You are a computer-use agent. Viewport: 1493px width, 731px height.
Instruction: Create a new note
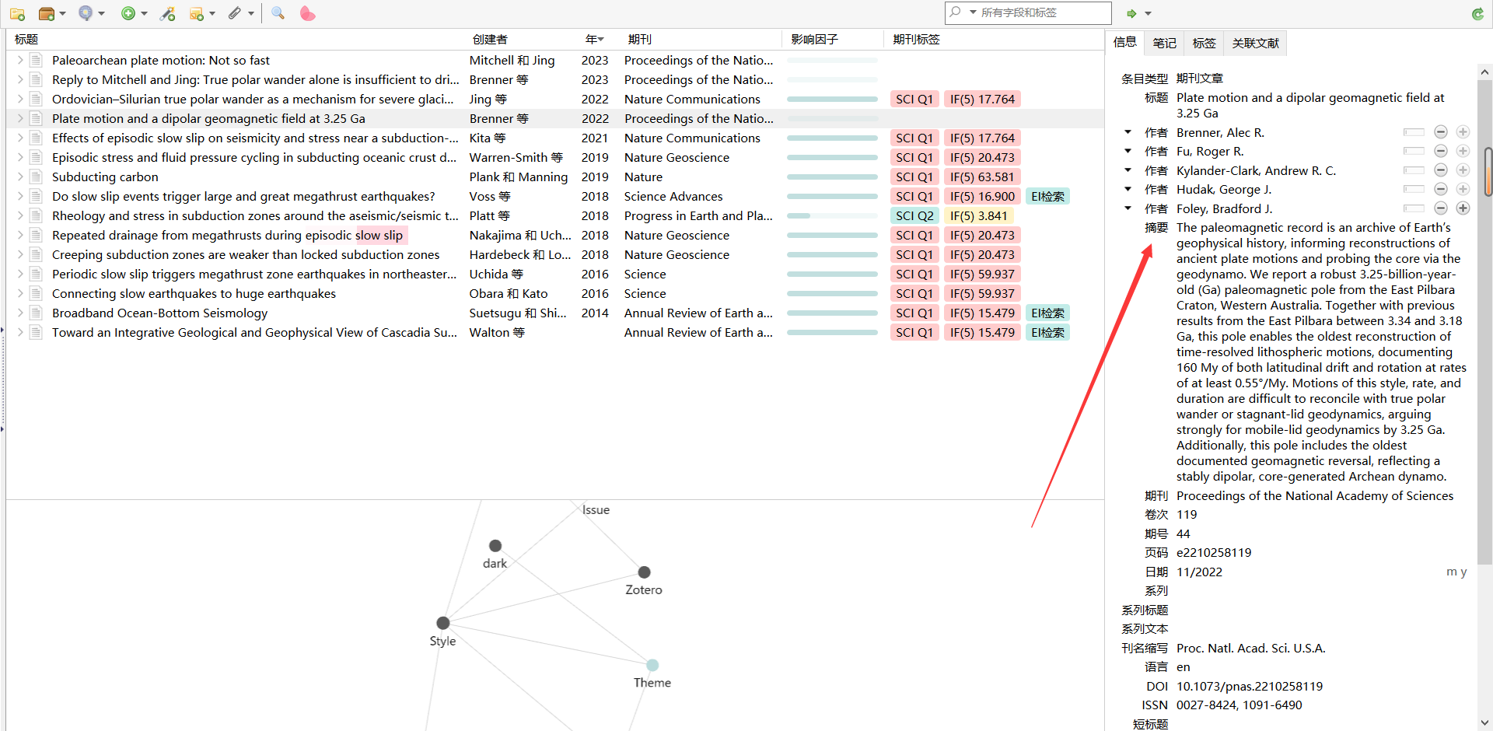(197, 13)
